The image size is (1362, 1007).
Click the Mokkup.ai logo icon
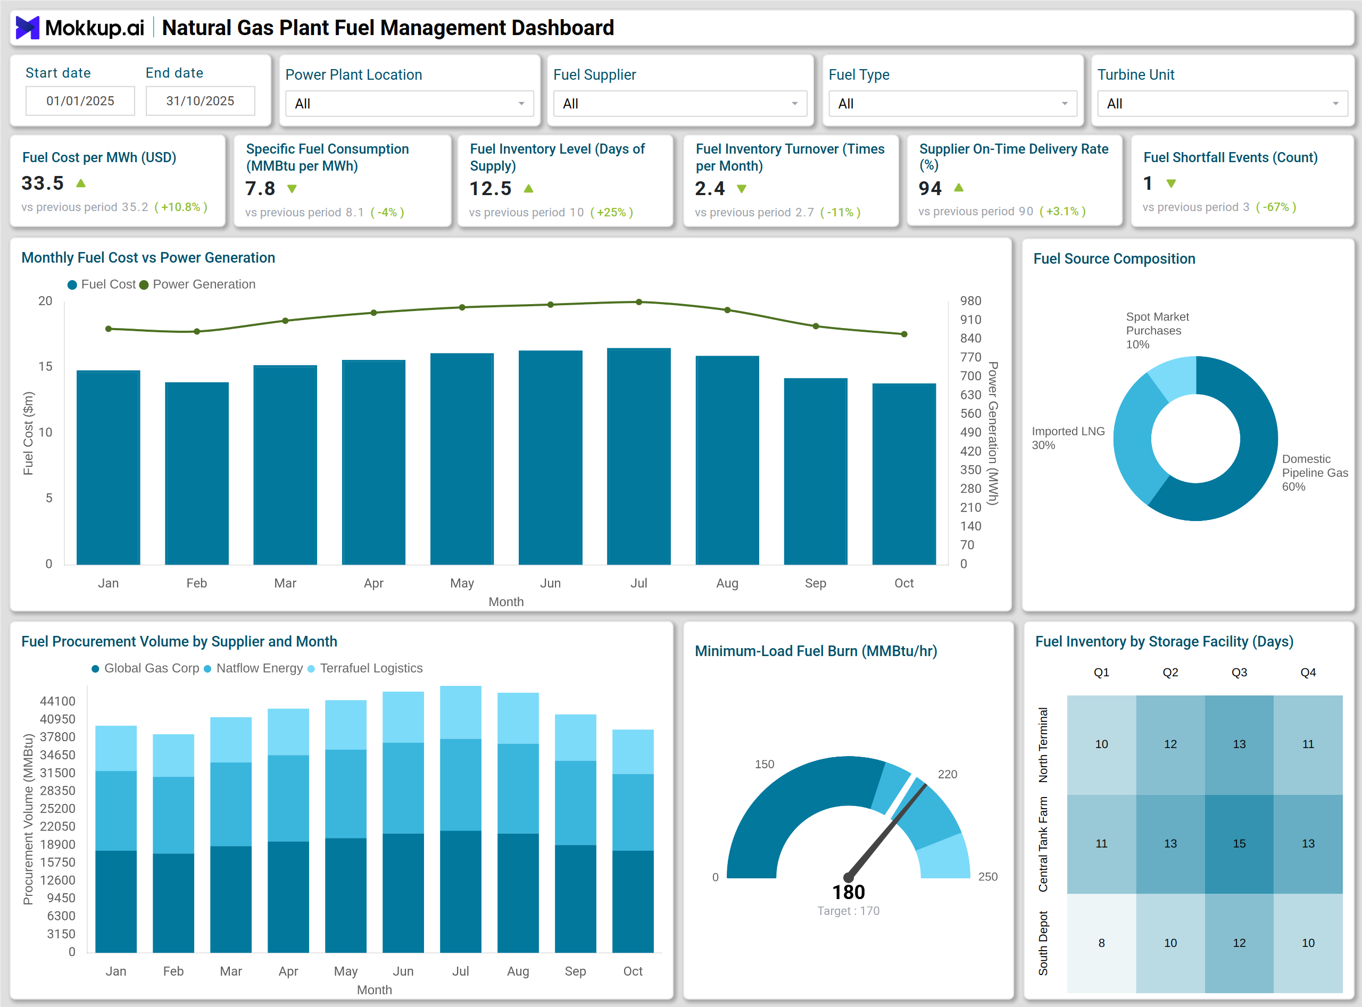(28, 28)
